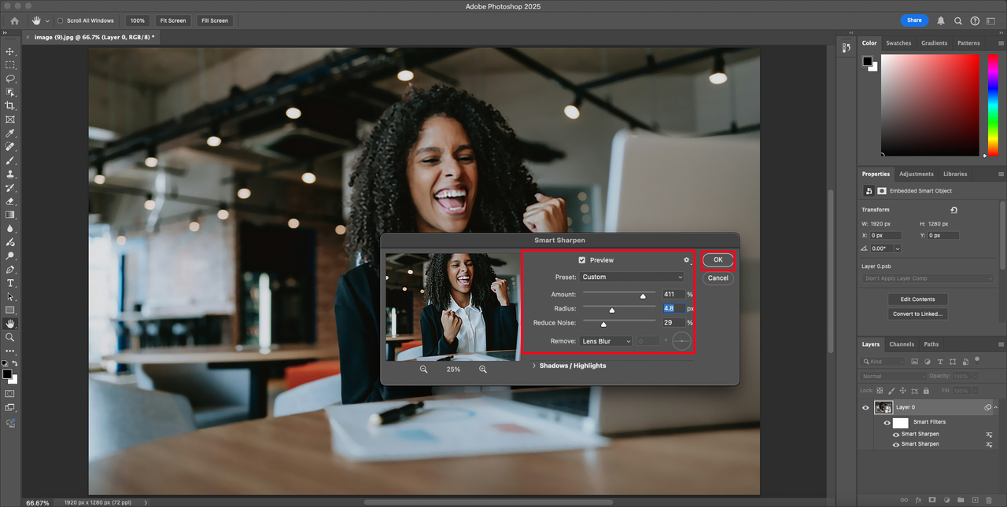Select the Gradient tool

[x=10, y=215]
